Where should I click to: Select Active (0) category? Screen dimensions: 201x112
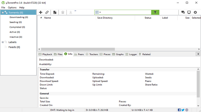click(15, 32)
